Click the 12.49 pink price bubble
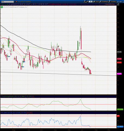The width and height of the screenshot is (124, 131). point(119,74)
